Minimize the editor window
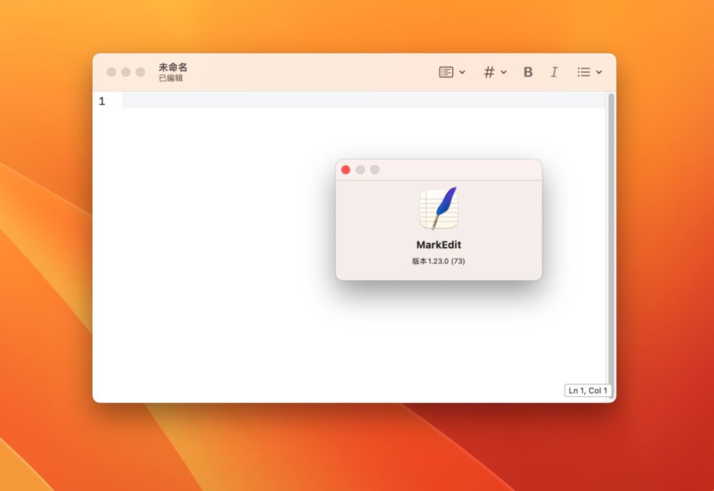The image size is (714, 491). (x=125, y=72)
